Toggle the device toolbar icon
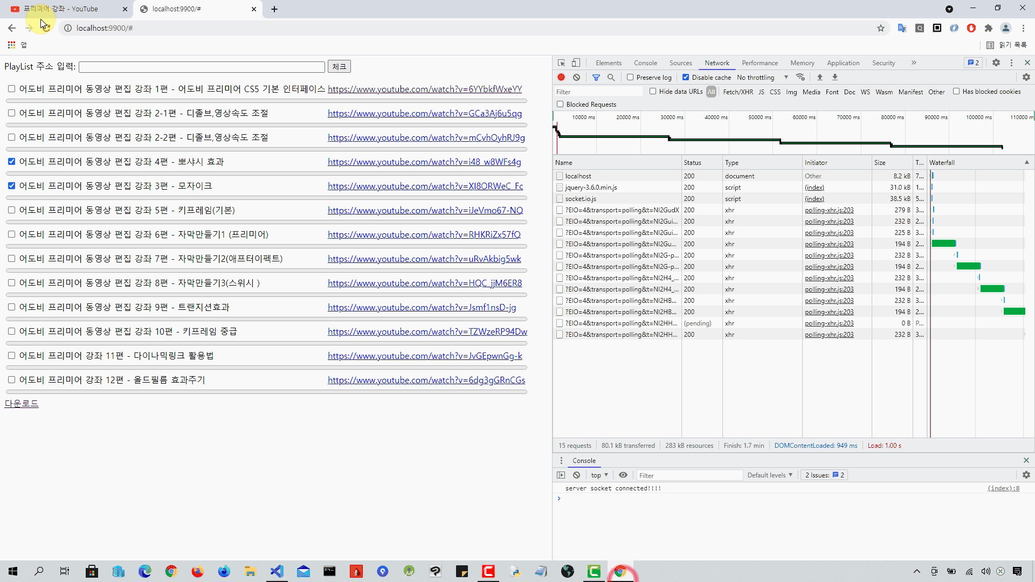Screen dimensions: 1035x582 click(576, 63)
